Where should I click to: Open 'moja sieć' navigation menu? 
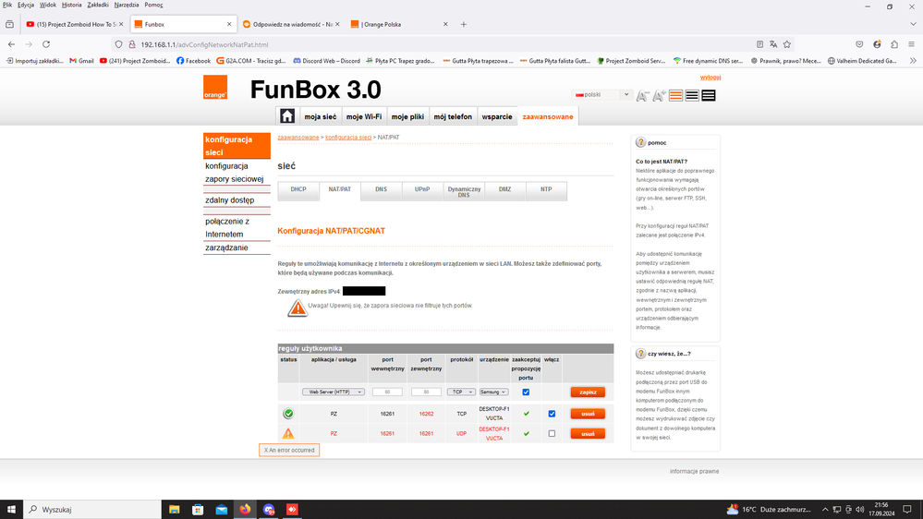click(x=321, y=116)
